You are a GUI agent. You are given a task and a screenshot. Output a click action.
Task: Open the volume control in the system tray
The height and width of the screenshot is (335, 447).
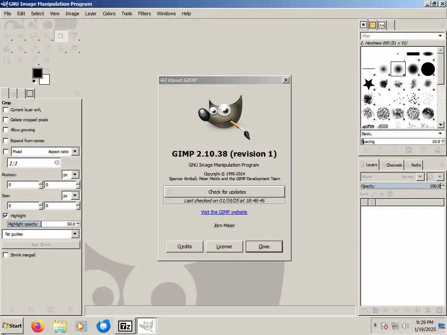click(405, 325)
